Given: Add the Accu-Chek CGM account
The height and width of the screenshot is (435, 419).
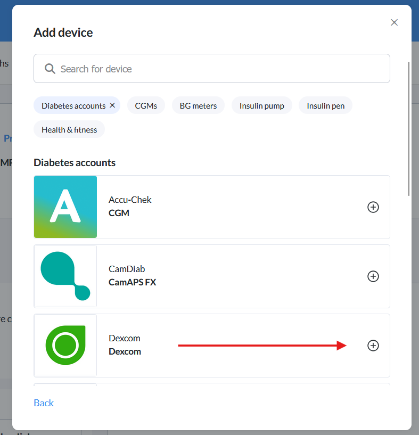Looking at the screenshot, I should point(373,207).
